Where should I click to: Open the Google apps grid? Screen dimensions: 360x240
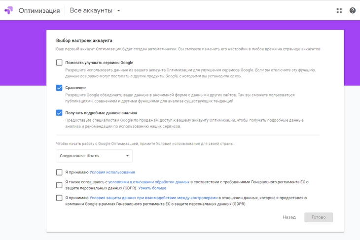[x=339, y=10]
